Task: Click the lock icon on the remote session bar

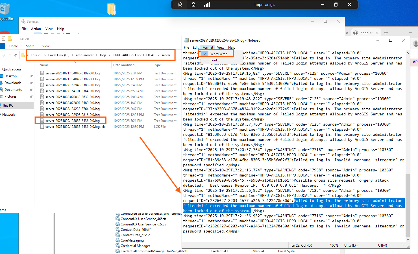Action: point(193,5)
